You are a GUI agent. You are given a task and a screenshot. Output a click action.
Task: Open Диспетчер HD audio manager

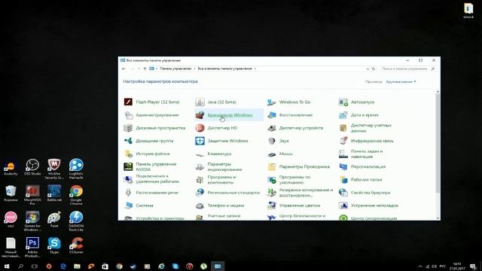(x=216, y=128)
